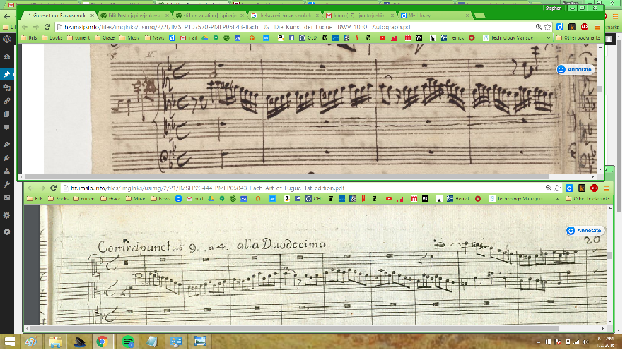Go back in the top Chrome window
Screen dimensions: 625x350
(25, 27)
